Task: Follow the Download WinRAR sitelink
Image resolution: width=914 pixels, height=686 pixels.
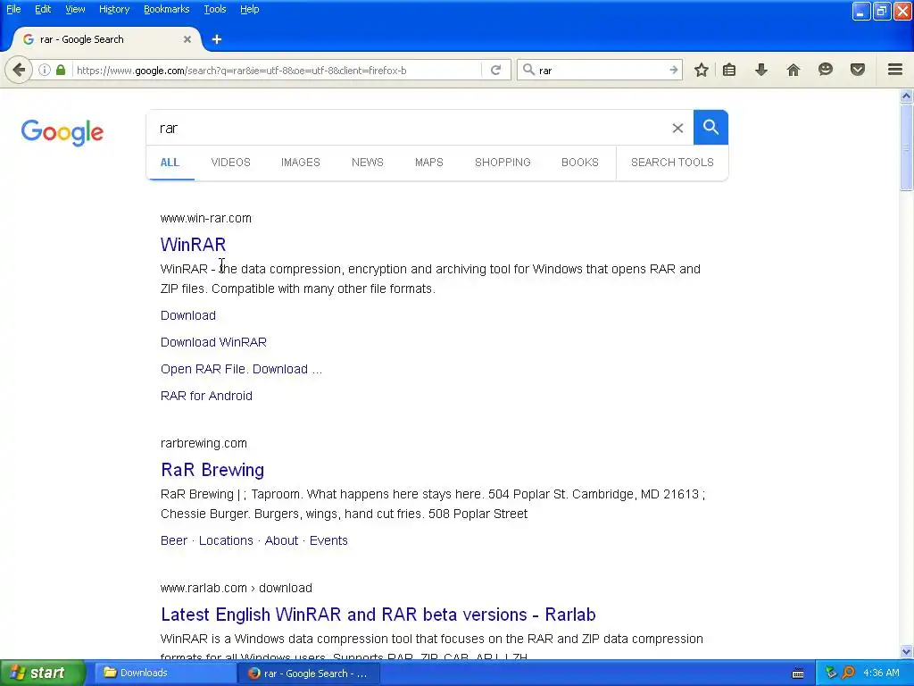Action: click(x=213, y=342)
